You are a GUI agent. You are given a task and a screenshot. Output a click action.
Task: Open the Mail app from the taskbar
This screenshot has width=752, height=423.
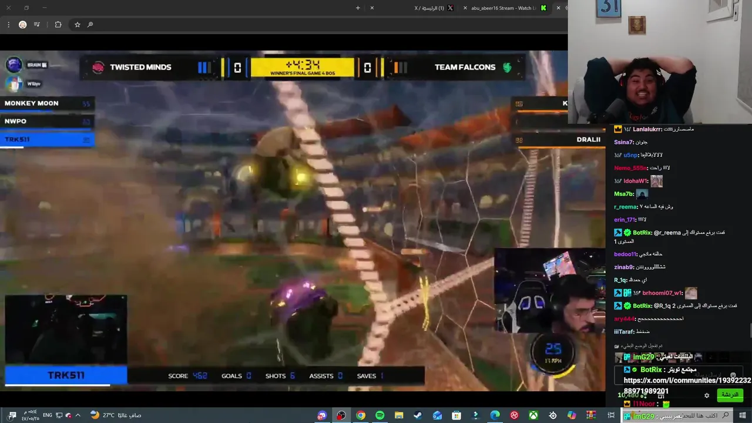click(437, 415)
